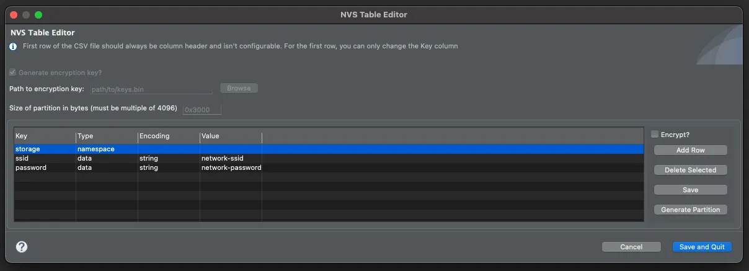Click the network-ssid value cell

(230, 159)
